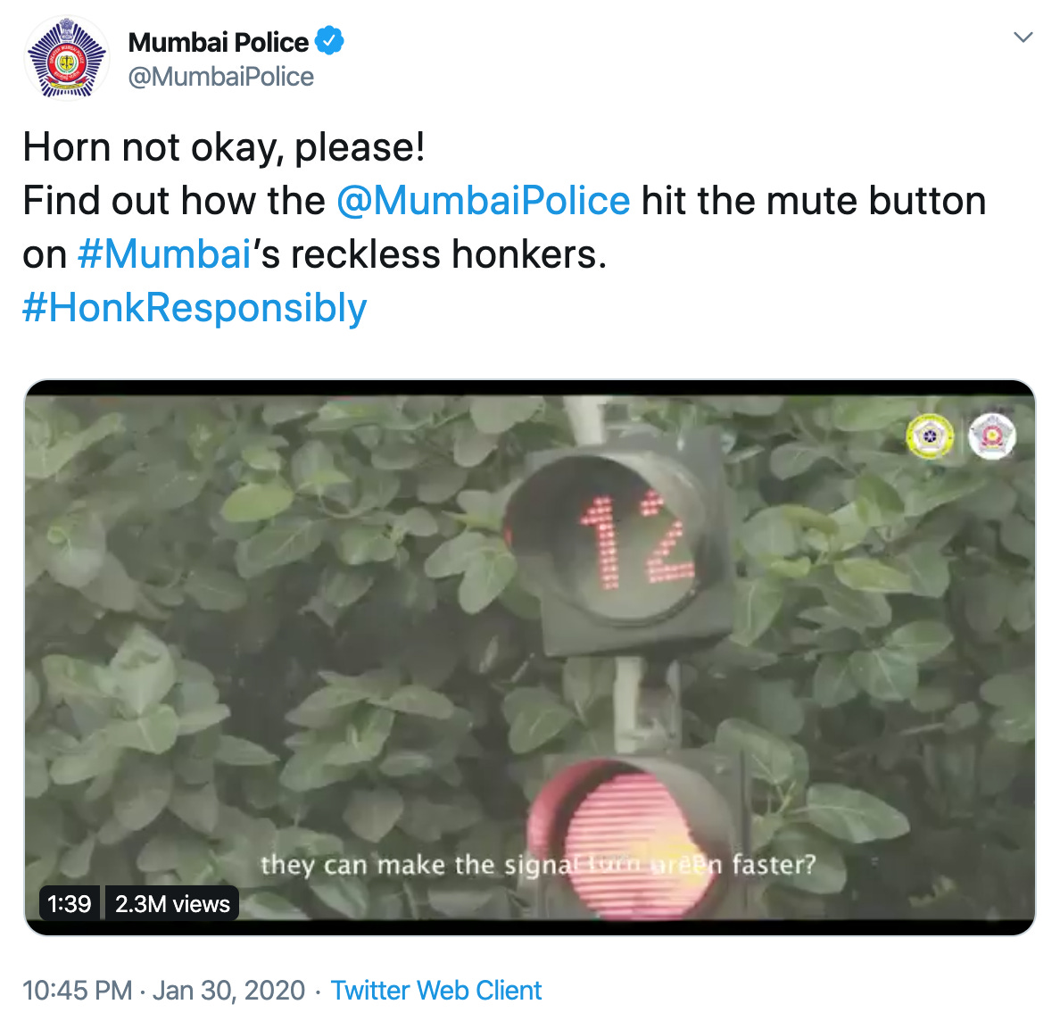
Task: Click the Mumbai Police display name
Action: 219,42
